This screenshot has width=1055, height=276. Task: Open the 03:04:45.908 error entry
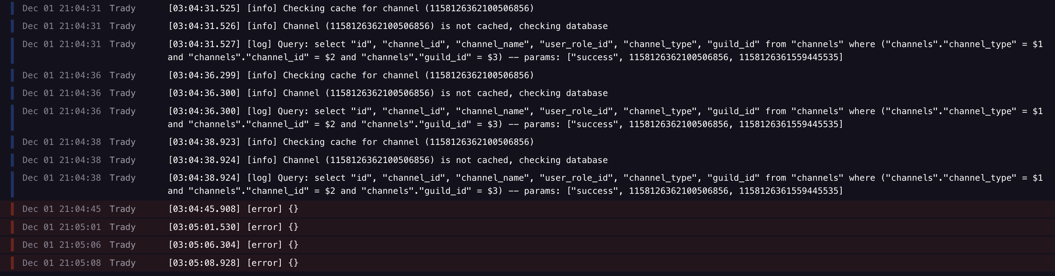click(527, 209)
